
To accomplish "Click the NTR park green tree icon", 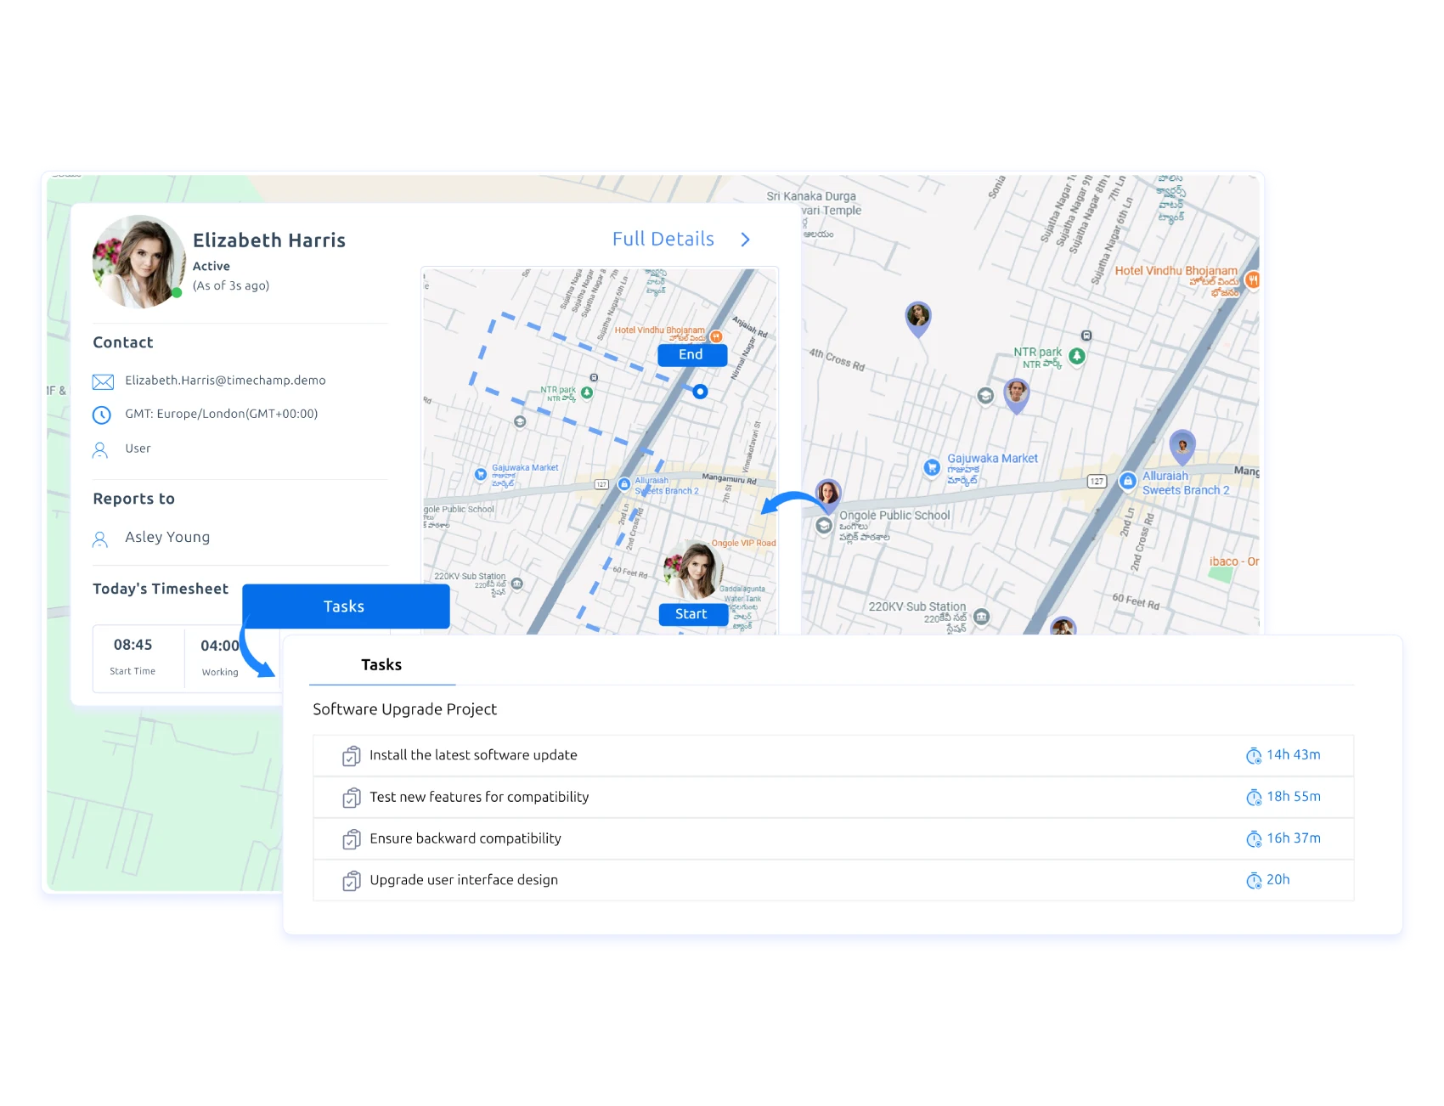I will (1076, 357).
